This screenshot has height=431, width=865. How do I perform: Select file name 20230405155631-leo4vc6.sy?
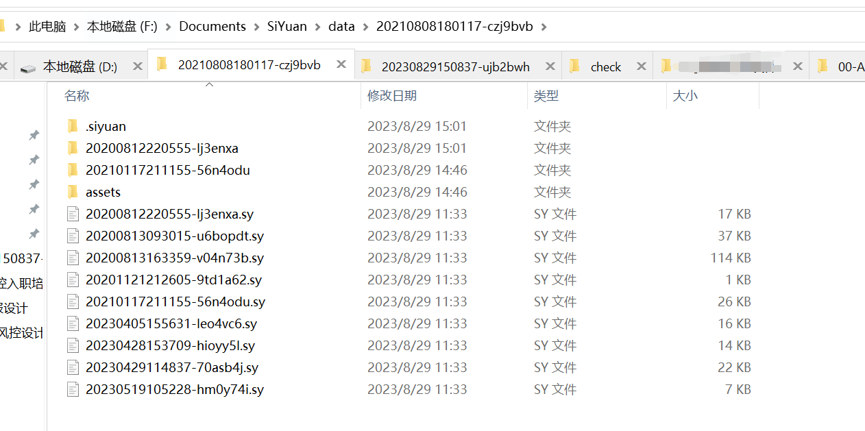[x=171, y=323]
